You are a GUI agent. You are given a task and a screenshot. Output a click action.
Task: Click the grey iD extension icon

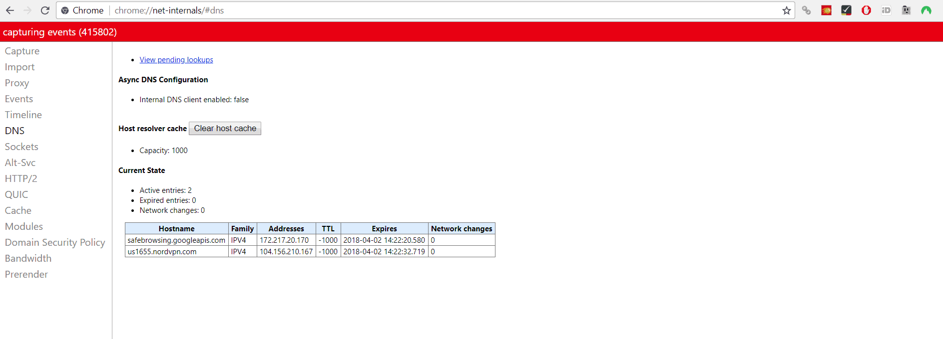(886, 10)
